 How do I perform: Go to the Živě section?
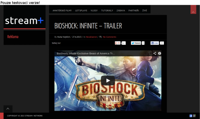145,11
